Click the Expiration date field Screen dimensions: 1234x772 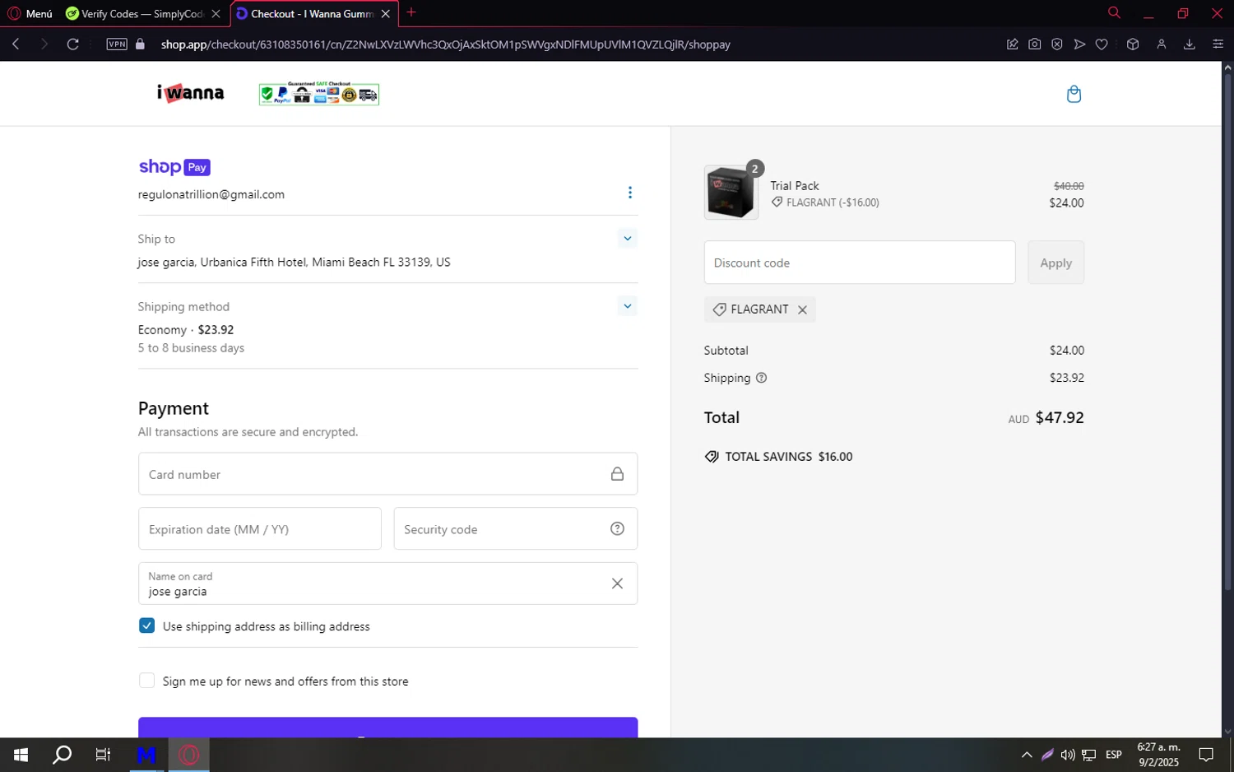(x=260, y=529)
